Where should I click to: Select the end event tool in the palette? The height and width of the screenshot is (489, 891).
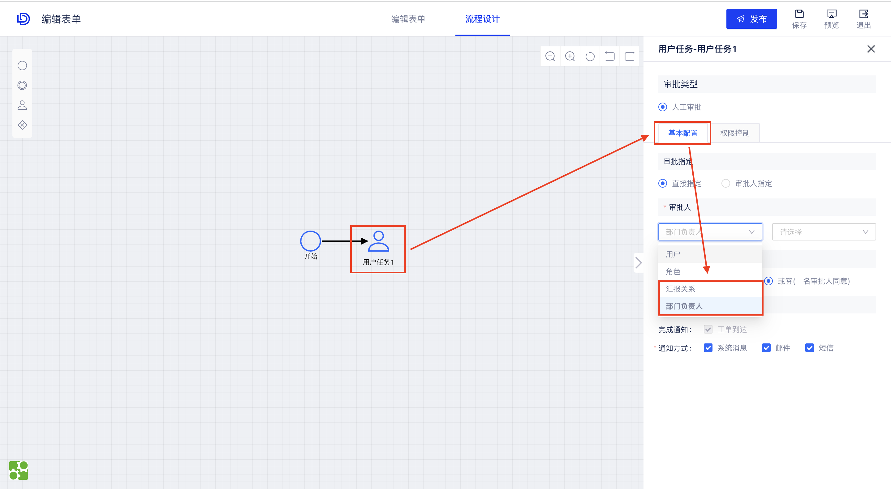coord(22,85)
